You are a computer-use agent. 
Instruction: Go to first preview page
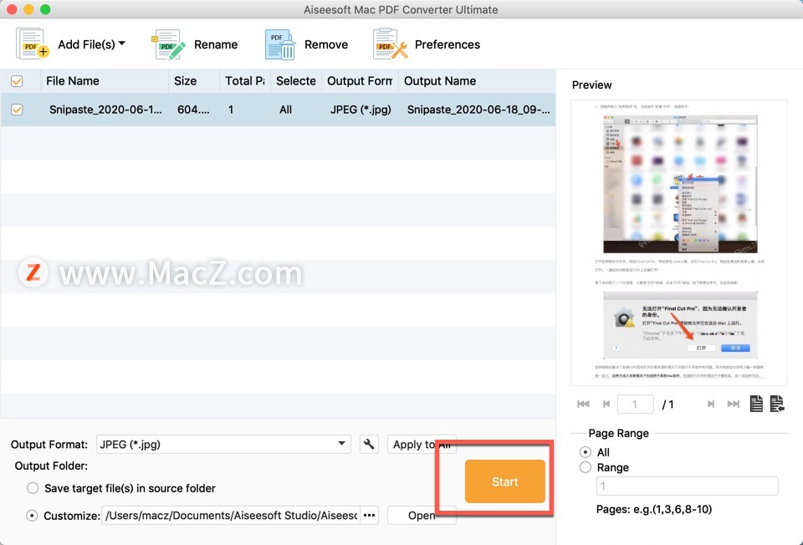[x=583, y=404]
